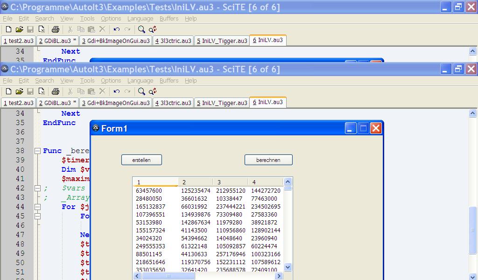
Task: Switch to the lower window's IniLV_Tigger.au3 tab
Action: [222, 103]
